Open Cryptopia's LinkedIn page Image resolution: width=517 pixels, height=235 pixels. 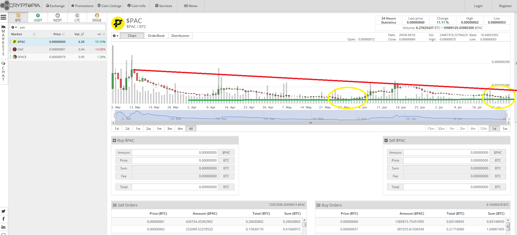[3, 227]
